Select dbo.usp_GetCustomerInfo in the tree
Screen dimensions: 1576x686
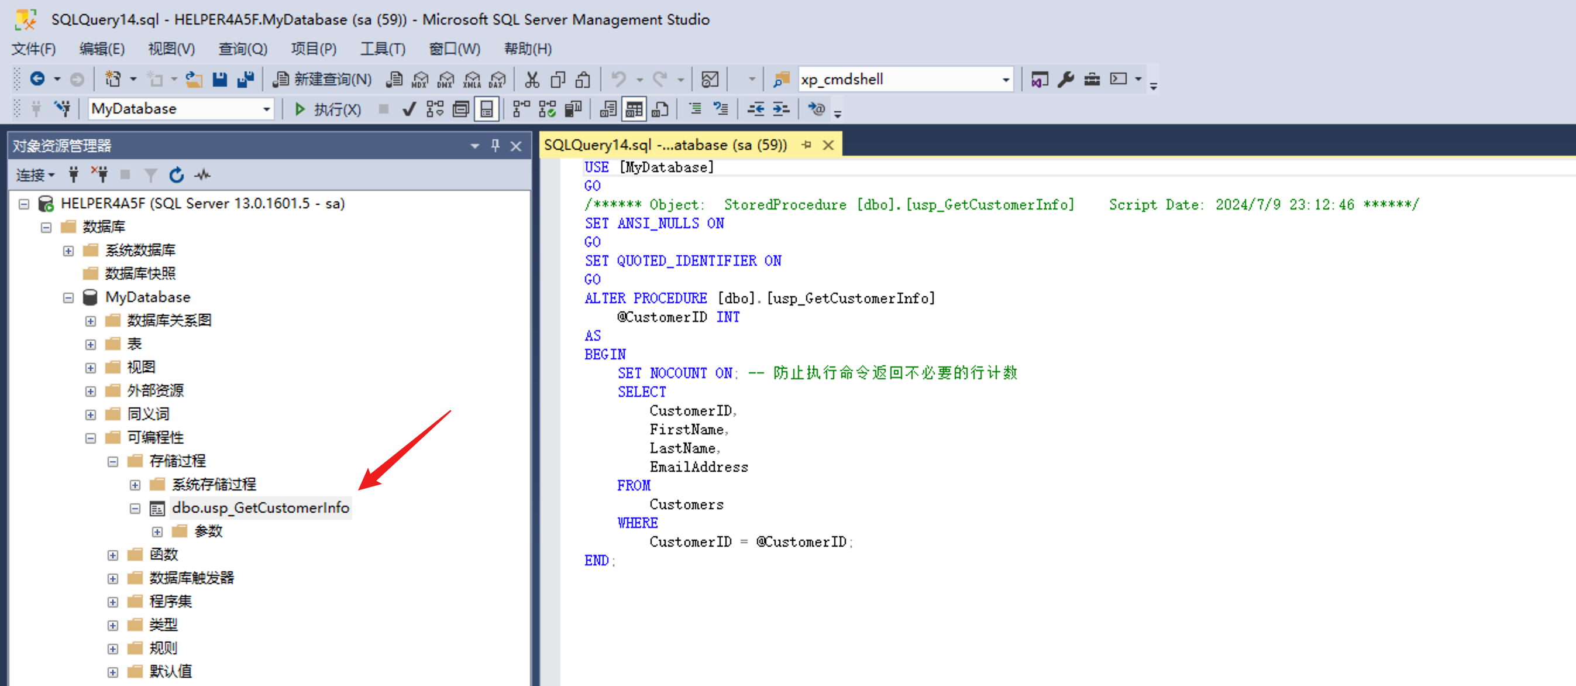point(260,507)
